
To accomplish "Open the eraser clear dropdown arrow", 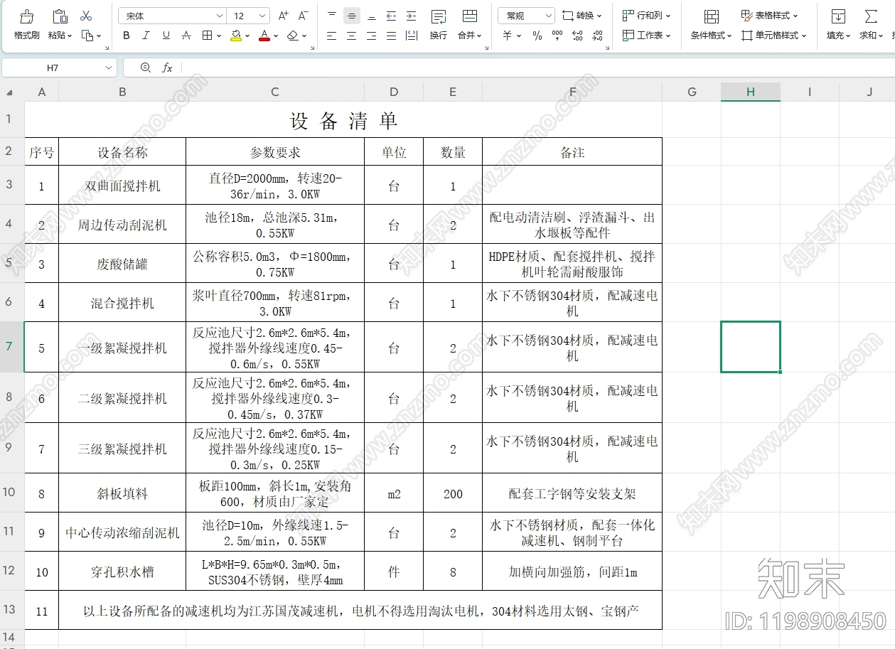I will click(304, 36).
